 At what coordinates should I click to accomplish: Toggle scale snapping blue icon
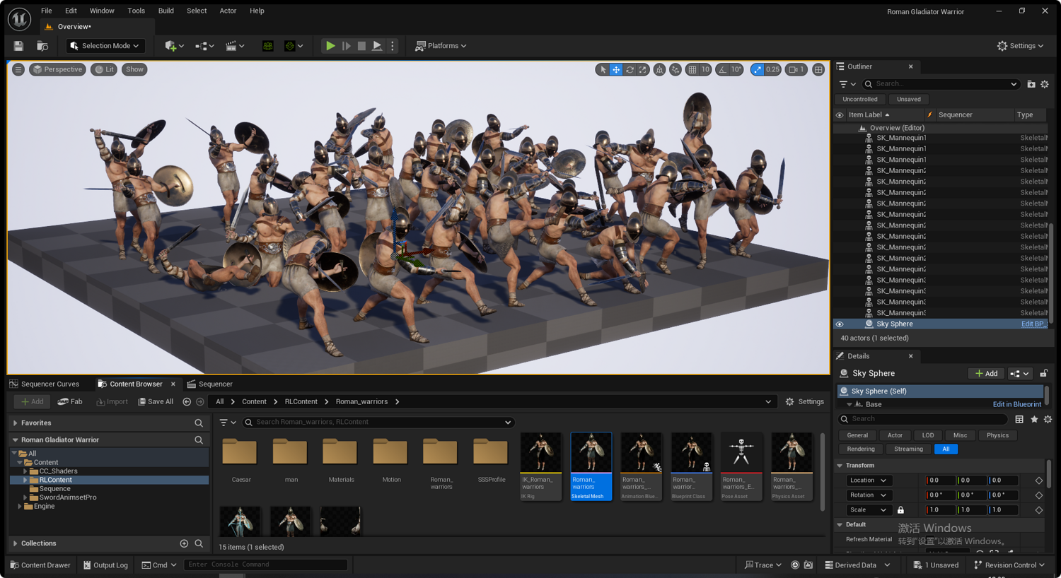tap(758, 69)
